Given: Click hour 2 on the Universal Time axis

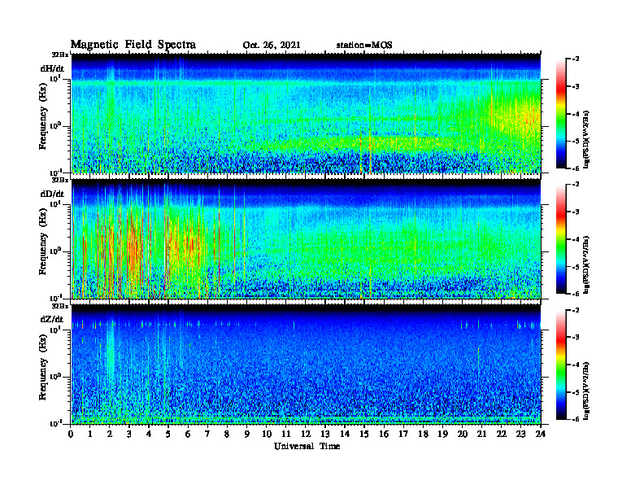Looking at the screenshot, I should [110, 435].
